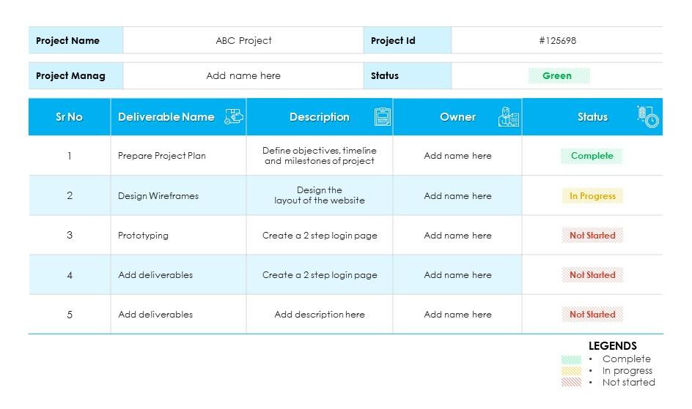Select the yellow In progress legend swatch

pyautogui.click(x=571, y=371)
